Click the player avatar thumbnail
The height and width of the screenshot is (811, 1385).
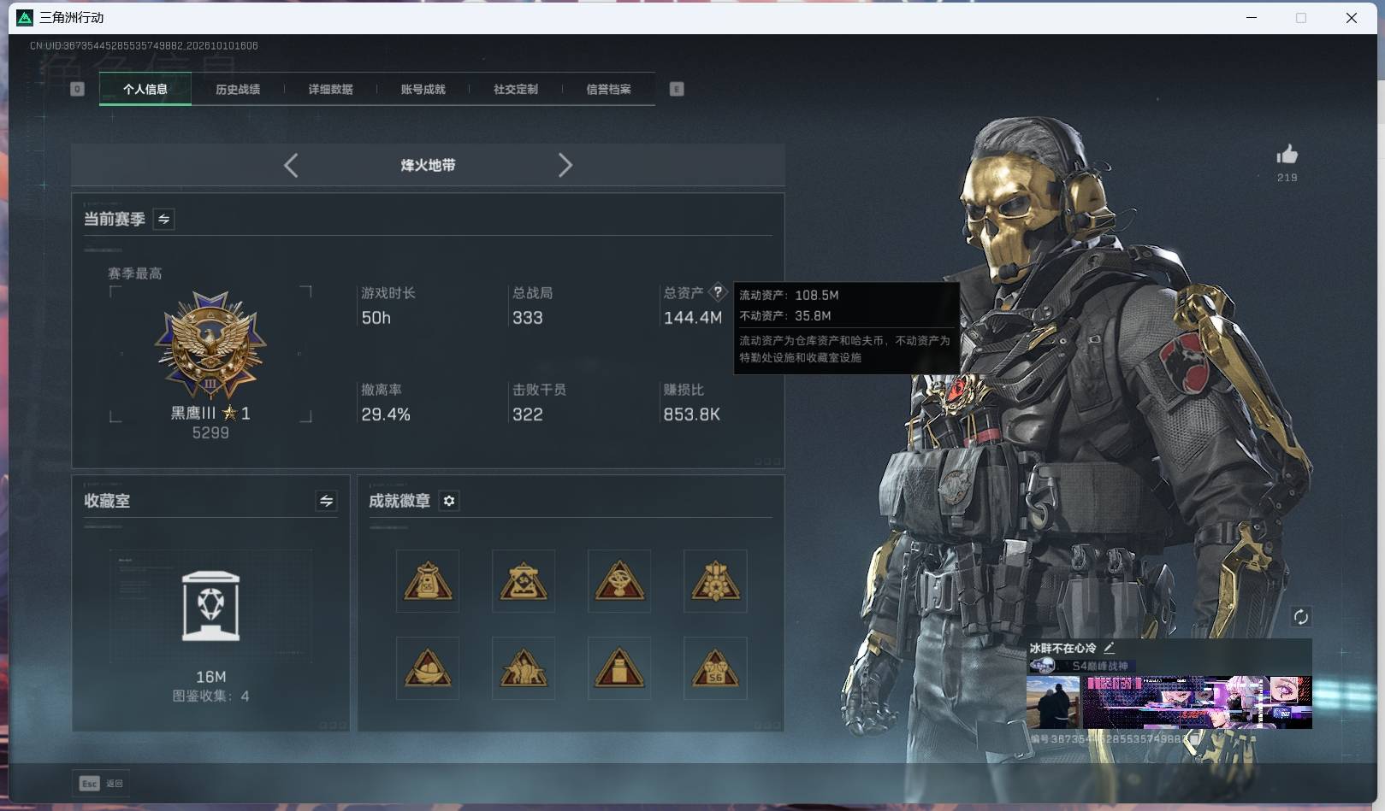click(1052, 702)
